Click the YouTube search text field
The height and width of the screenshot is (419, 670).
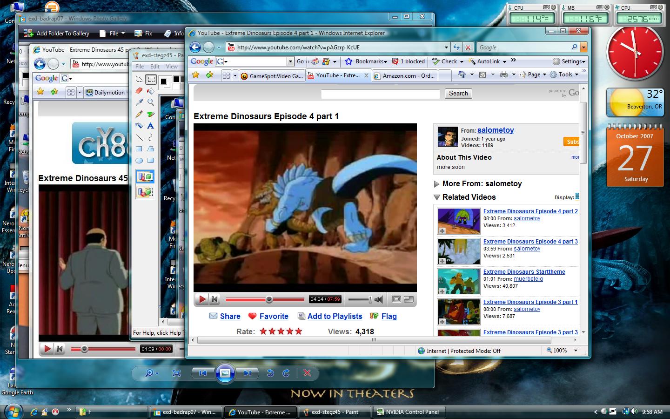coord(380,94)
